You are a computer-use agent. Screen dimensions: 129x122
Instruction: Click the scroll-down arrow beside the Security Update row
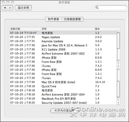coord(118,103)
